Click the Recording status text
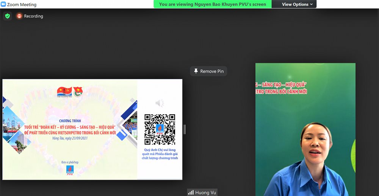The image size is (379, 196). pos(33,16)
